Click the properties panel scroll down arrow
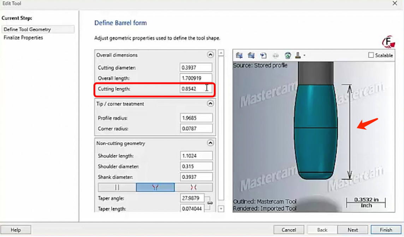The image size is (404, 237). click(221, 209)
